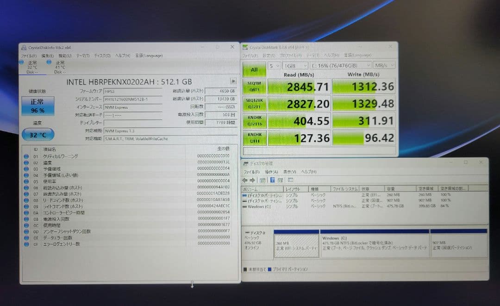The width and height of the screenshot is (500, 306).
Task: Open help via the question mark toolbar icon
Action: (272, 180)
